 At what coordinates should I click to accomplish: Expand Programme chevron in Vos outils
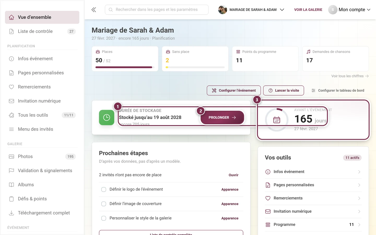point(359,225)
